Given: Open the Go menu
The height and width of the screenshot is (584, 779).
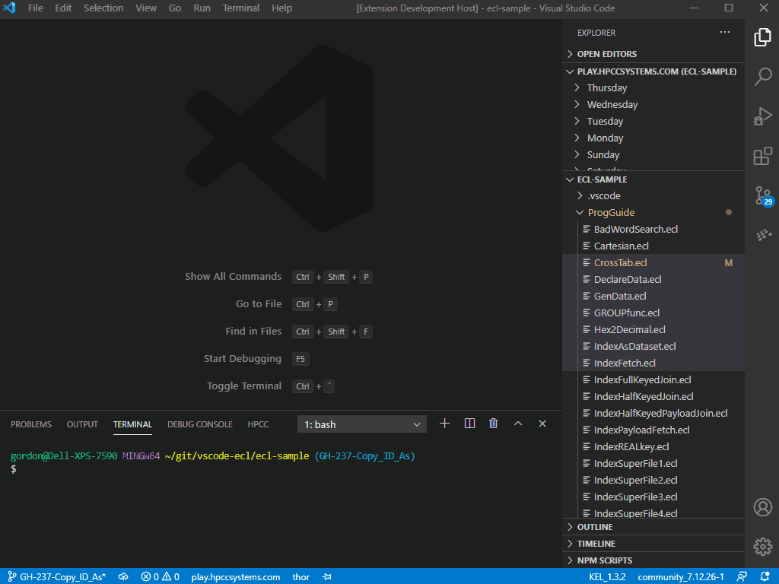Looking at the screenshot, I should pos(175,8).
